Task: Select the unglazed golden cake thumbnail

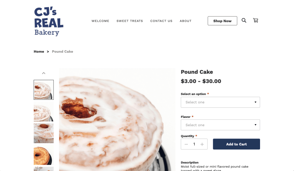Action: 44,155
